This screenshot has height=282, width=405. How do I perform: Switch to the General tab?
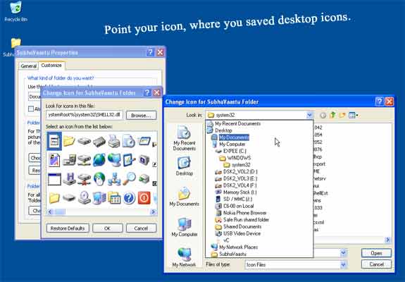click(x=28, y=66)
